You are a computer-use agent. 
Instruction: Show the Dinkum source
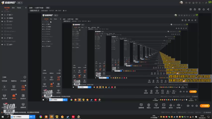point(2,35)
